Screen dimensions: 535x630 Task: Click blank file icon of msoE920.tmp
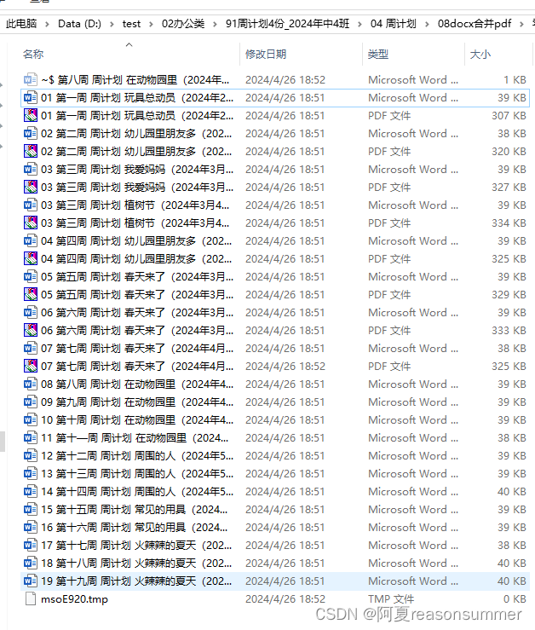click(x=31, y=598)
